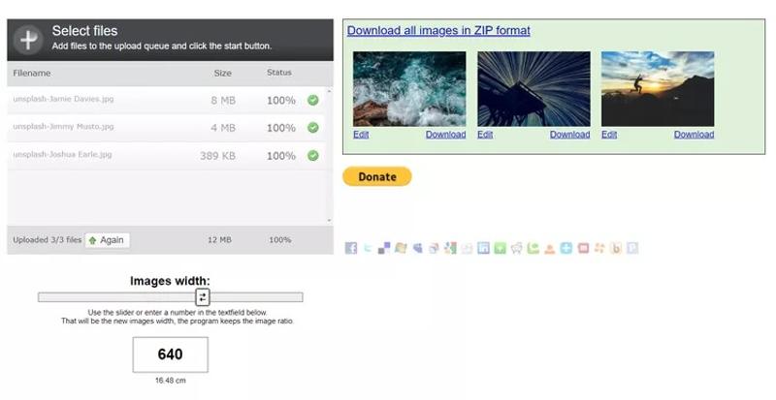Edit the star trails image

[485, 135]
